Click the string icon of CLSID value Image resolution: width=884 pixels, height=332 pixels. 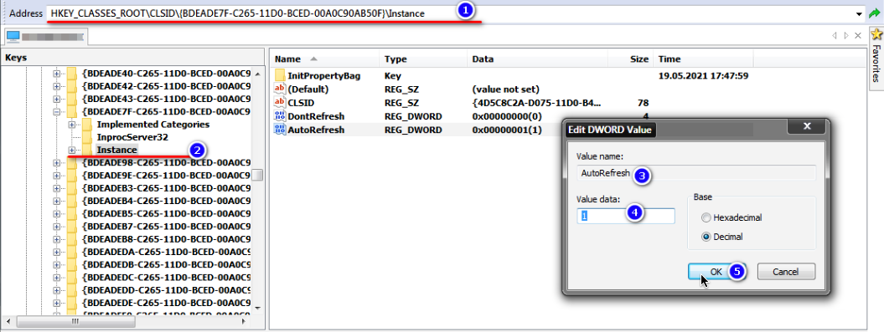pyautogui.click(x=279, y=102)
